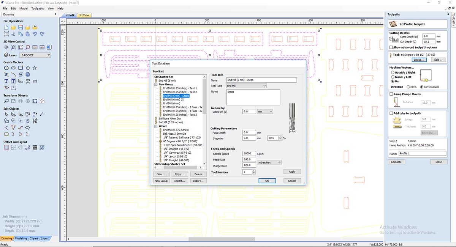456x247 pixels.
Task: Switch to the 3D View tab
Action: [x=84, y=15]
